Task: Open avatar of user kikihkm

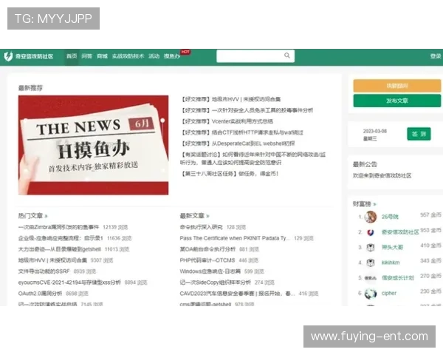Action: pos(371,263)
